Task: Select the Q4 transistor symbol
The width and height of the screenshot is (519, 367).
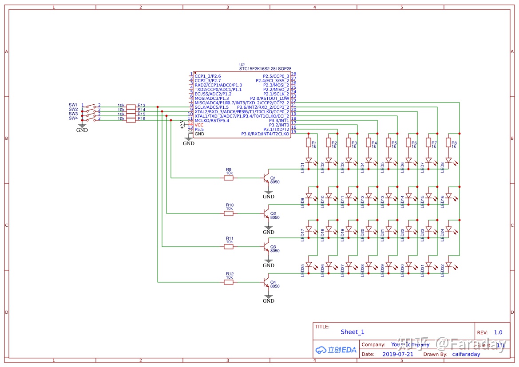Action: pos(265,282)
